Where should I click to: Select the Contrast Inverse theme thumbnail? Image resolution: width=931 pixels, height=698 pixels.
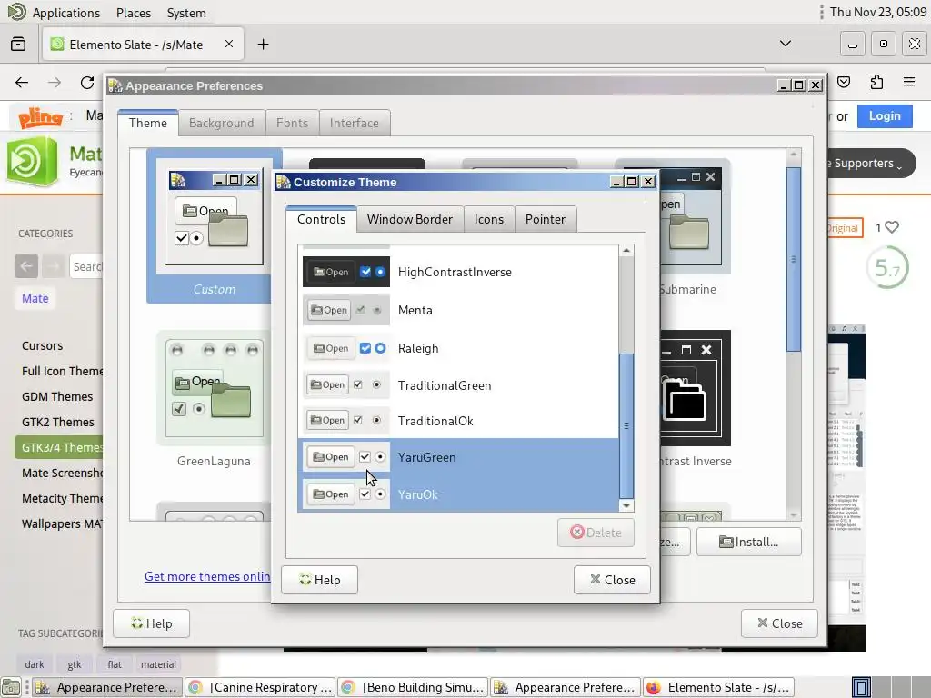696,400
